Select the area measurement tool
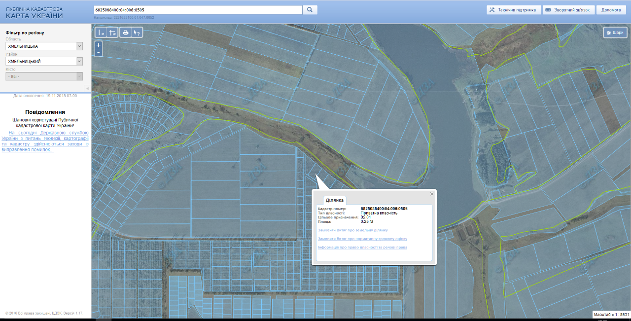This screenshot has height=321, width=631. coord(112,33)
